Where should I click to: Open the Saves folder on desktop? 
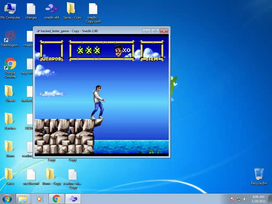(x=10, y=176)
